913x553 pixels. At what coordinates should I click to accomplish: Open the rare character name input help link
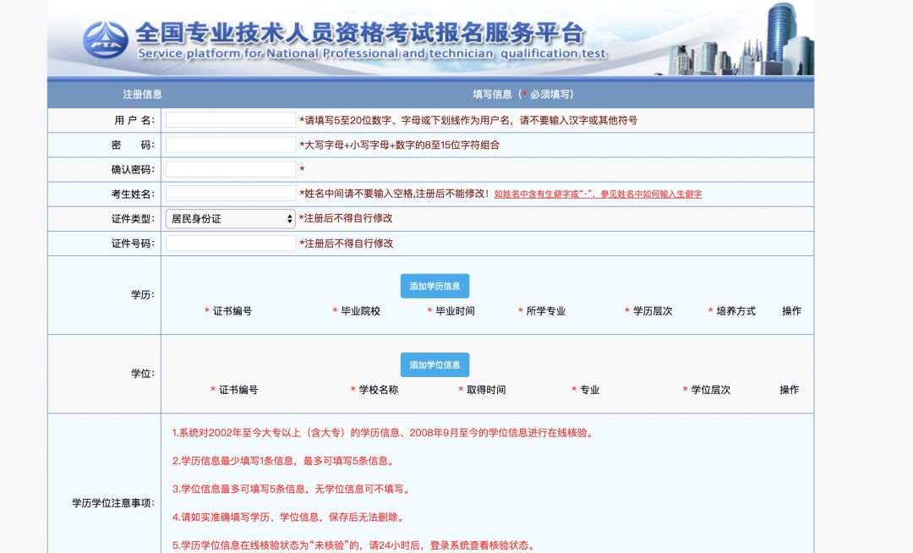(x=598, y=194)
